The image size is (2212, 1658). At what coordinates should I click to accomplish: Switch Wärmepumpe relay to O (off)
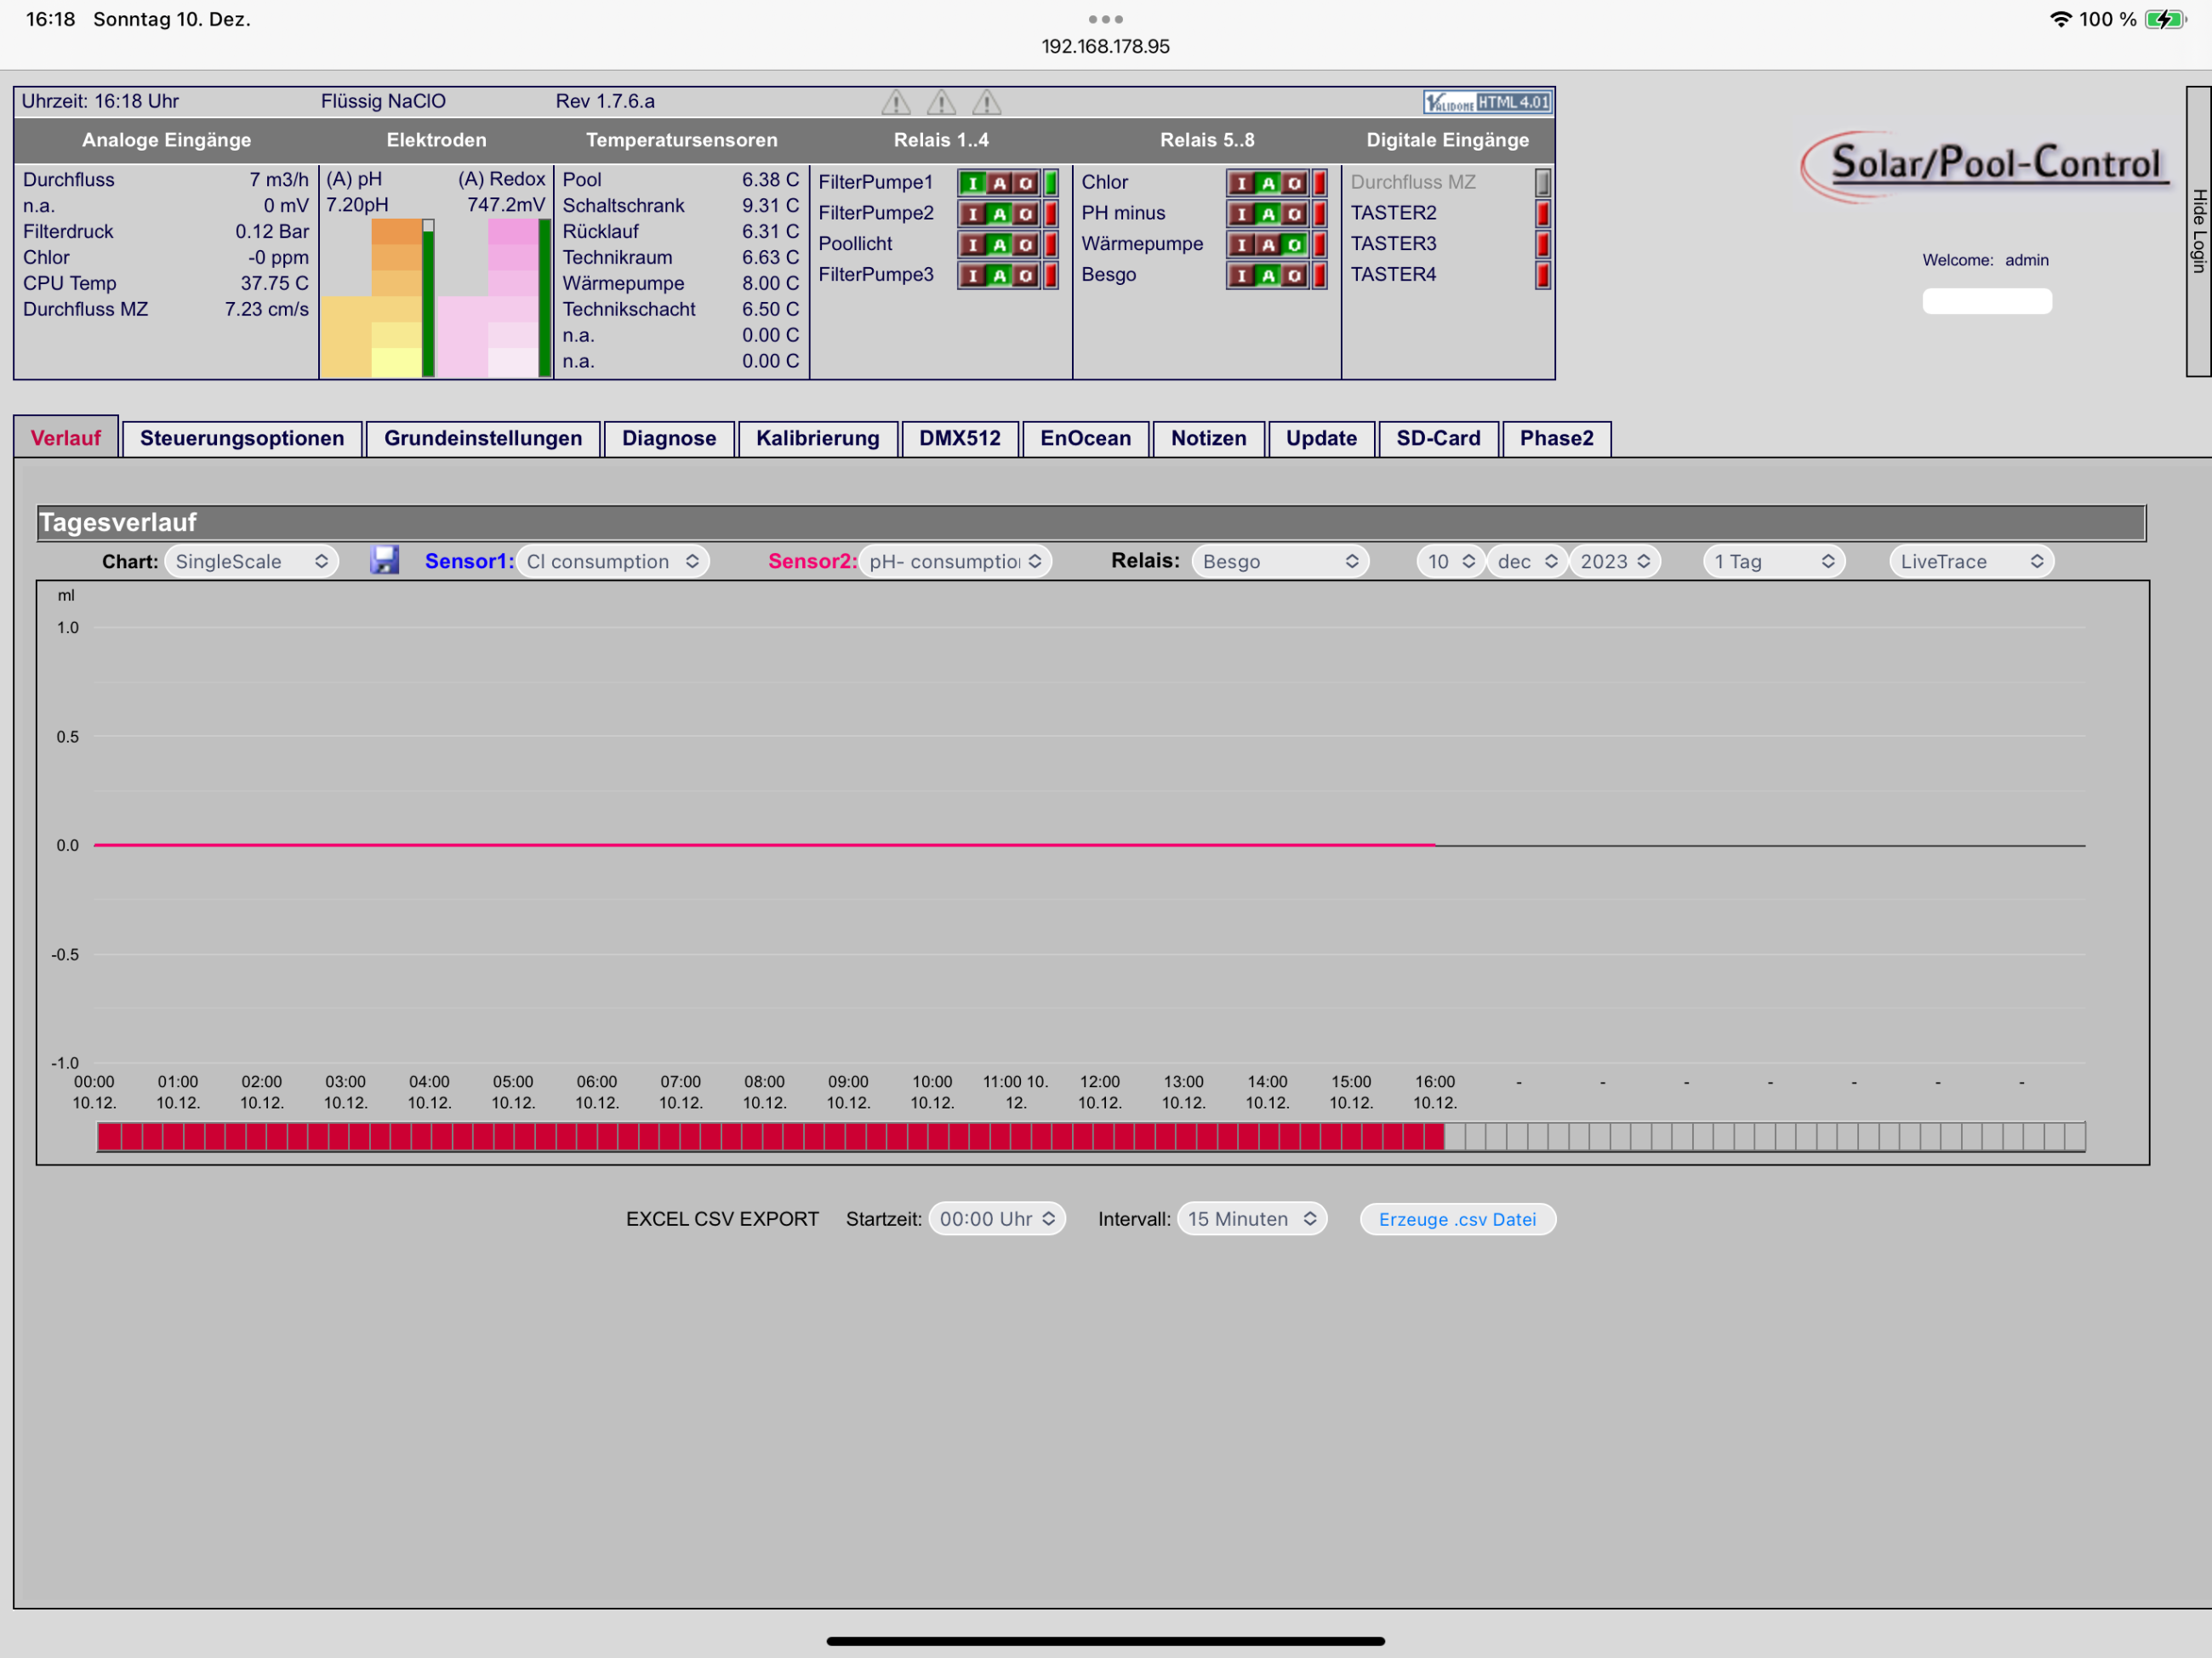pos(1294,245)
